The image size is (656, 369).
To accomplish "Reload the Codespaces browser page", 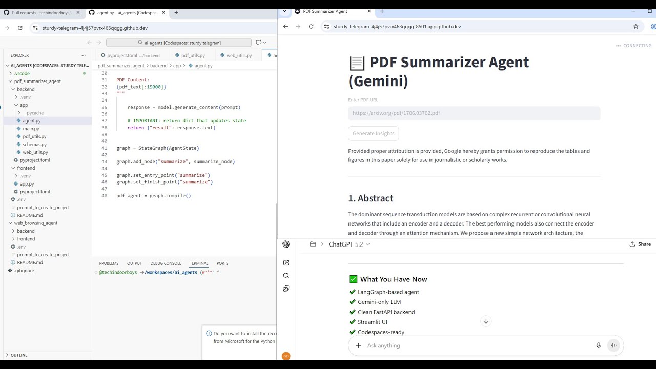I will (x=20, y=28).
